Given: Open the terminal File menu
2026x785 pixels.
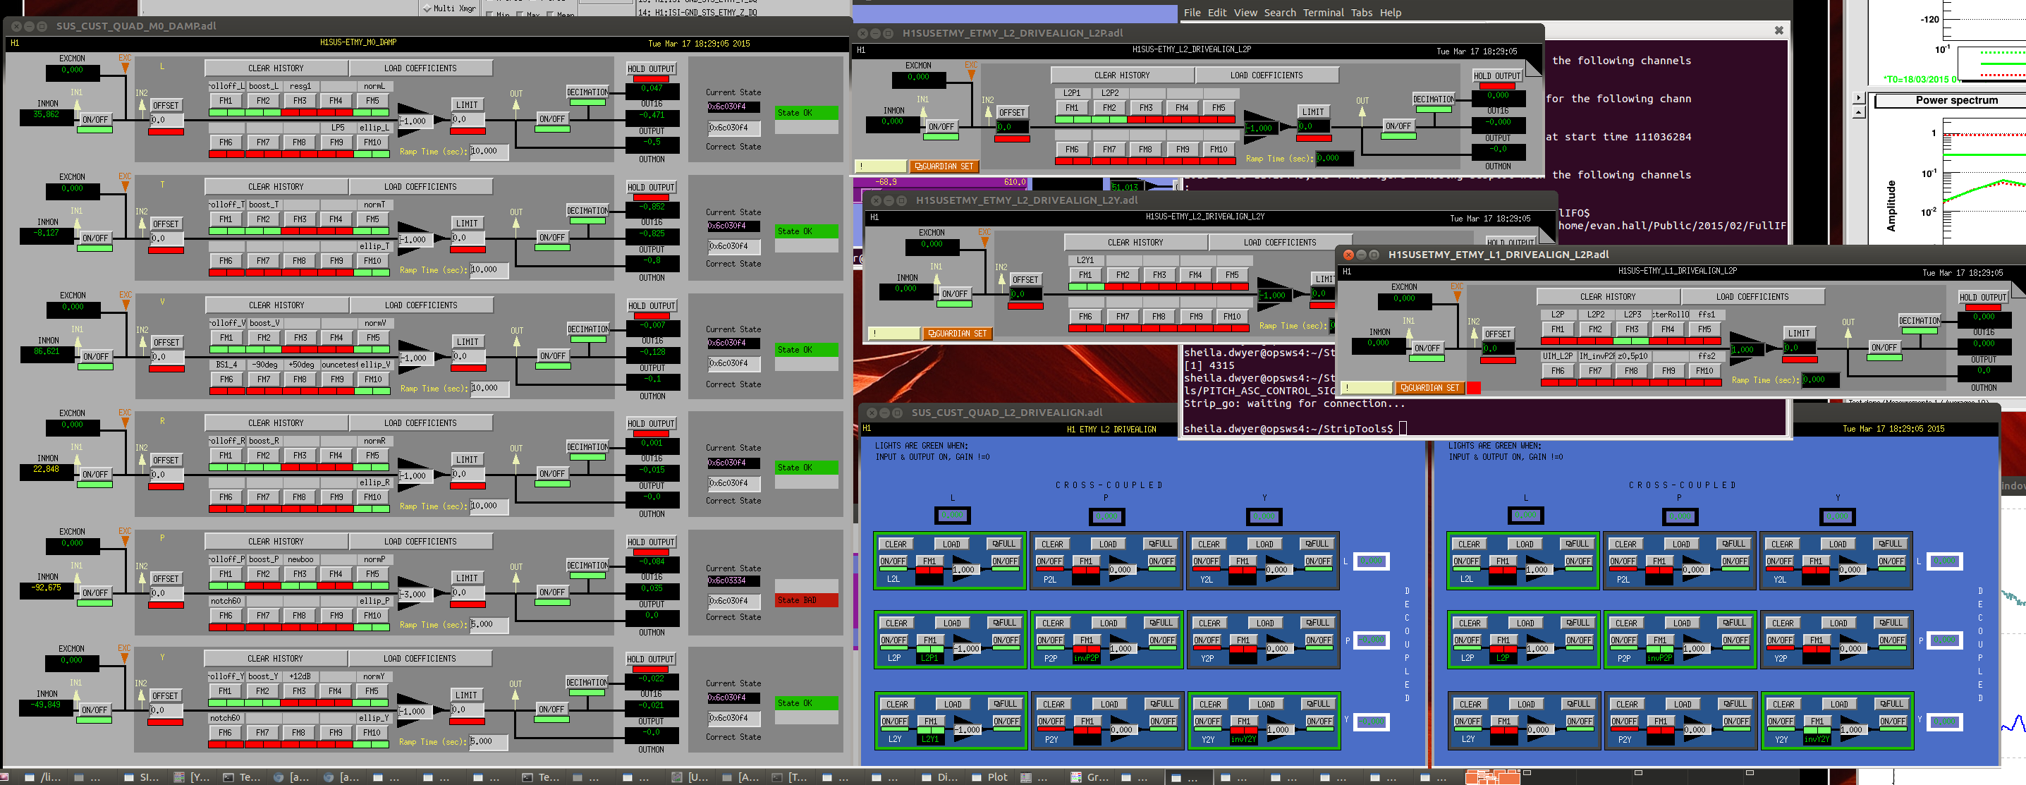Looking at the screenshot, I should (x=1192, y=13).
